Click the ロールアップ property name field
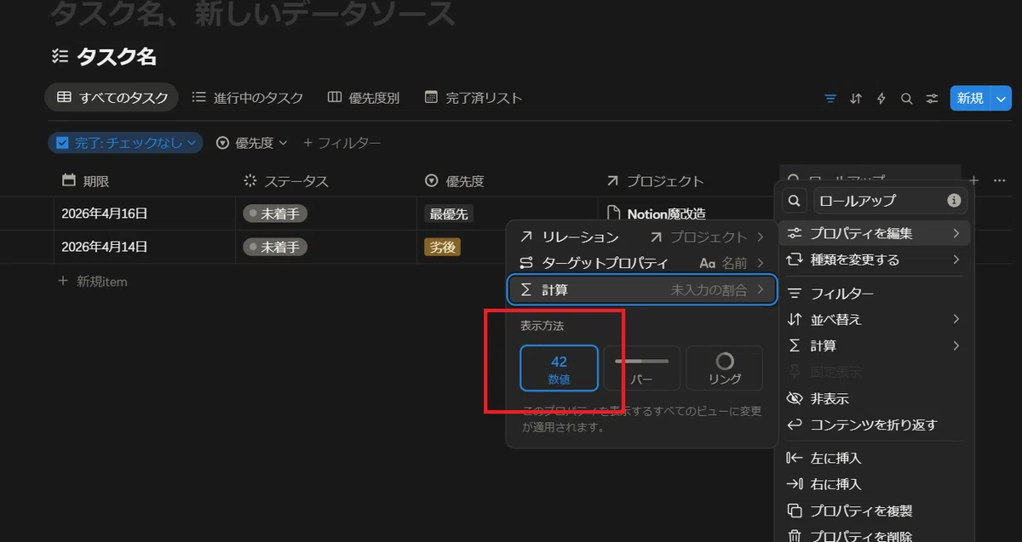This screenshot has height=542, width=1022. [x=889, y=201]
